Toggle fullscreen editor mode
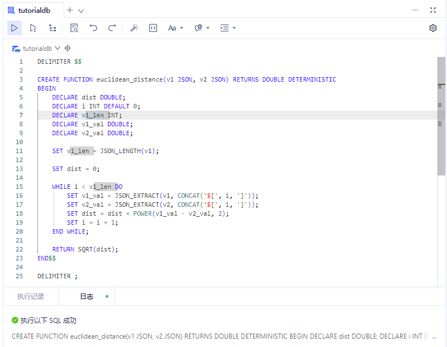Viewport: 447px width, 347px height. (432, 10)
